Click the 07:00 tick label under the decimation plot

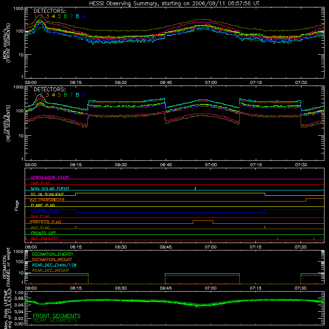point(211,288)
